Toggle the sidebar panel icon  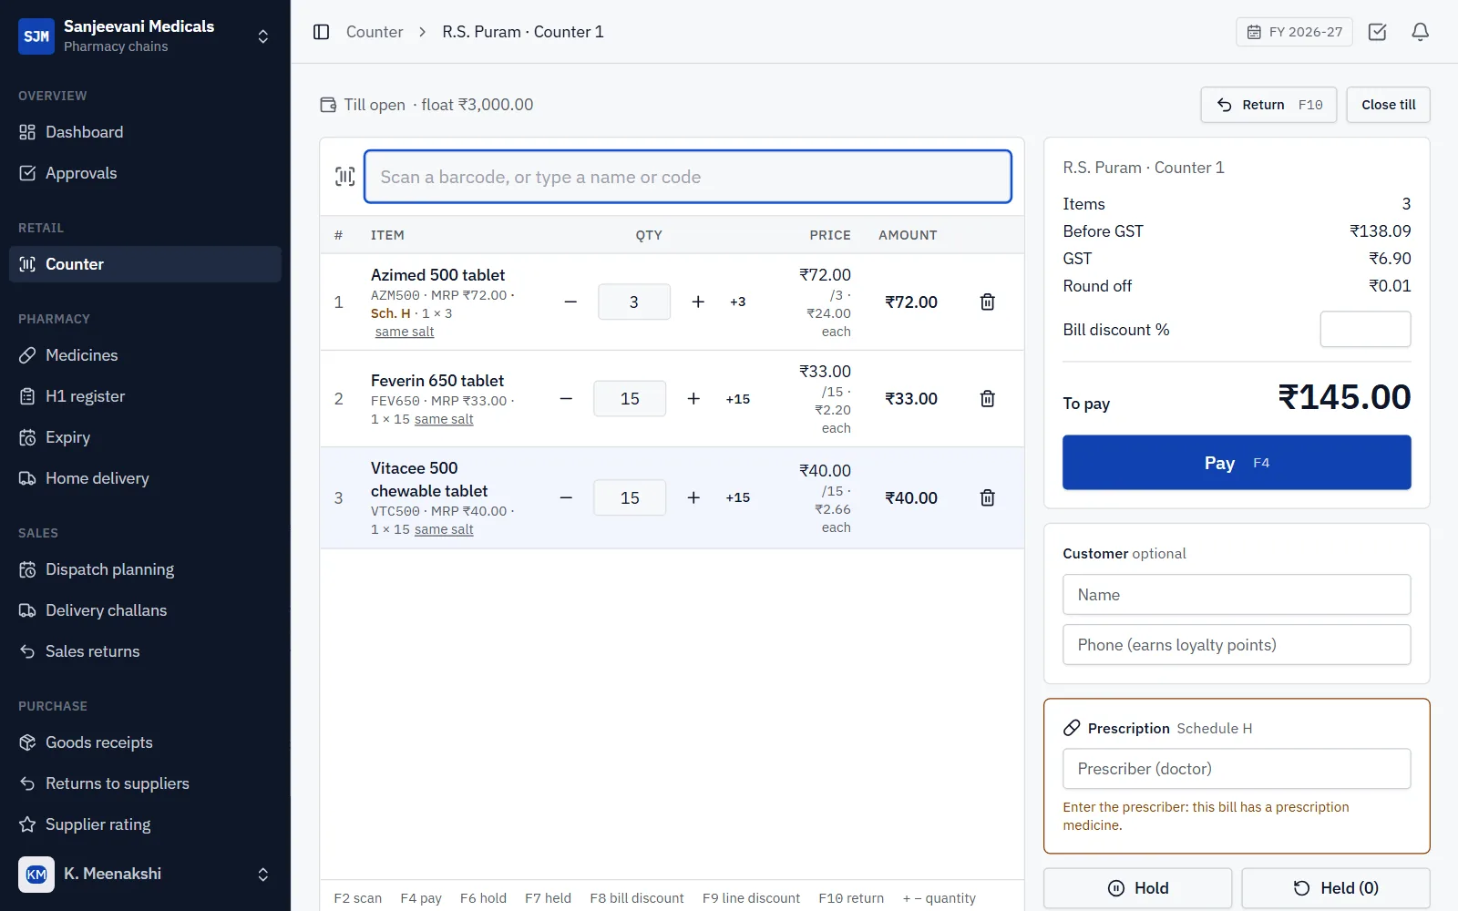pos(321,32)
